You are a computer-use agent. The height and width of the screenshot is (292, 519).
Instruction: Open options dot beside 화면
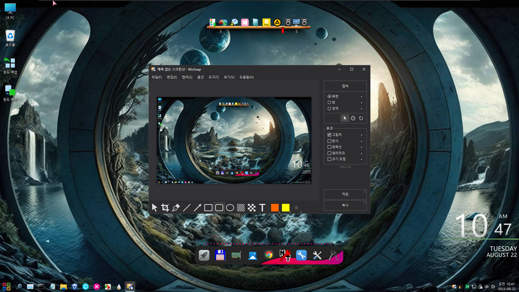click(x=361, y=97)
